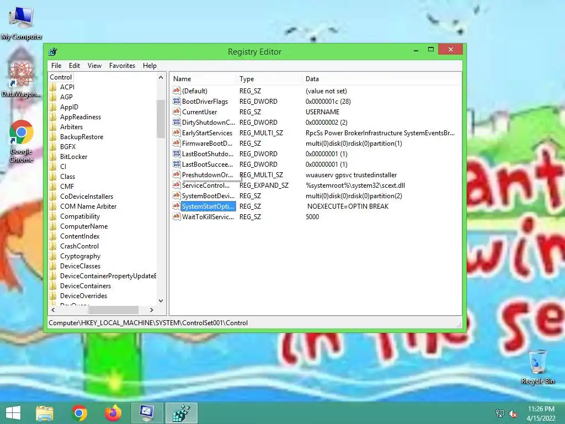
Task: Open My Computer desktop icon
Action: point(22,23)
